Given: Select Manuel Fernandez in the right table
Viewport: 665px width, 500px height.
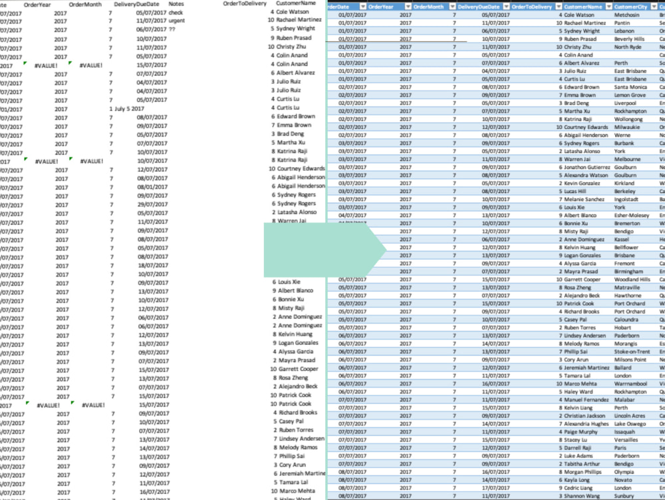Looking at the screenshot, I should tap(586, 400).
